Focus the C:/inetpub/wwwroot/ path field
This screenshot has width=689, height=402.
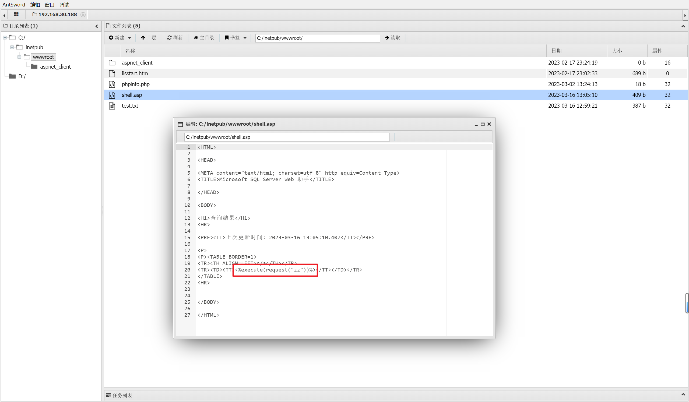click(317, 38)
